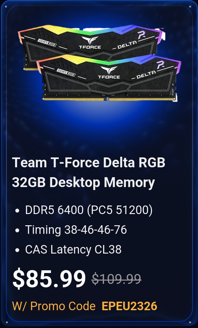Open the Team T-Force Delta RGB product title
The height and width of the screenshot is (328, 198).
point(89,172)
